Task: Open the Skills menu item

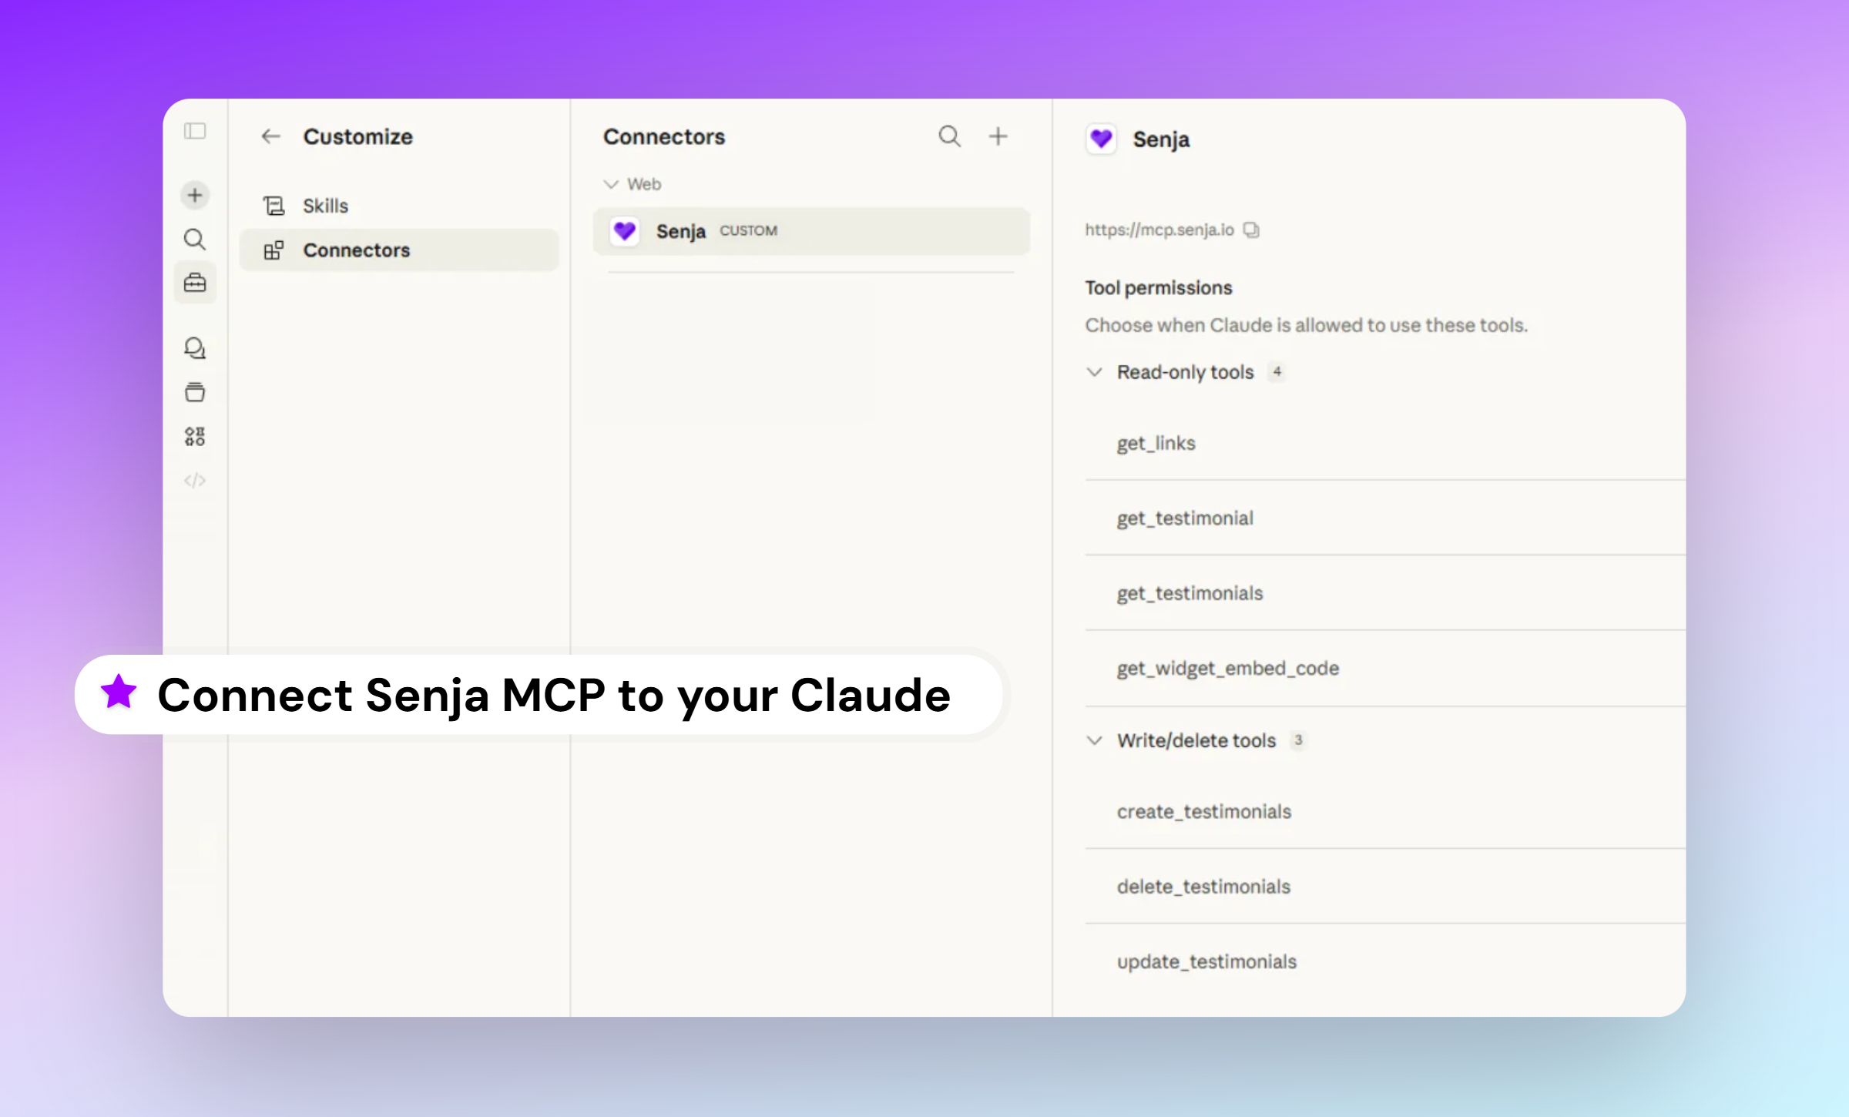Action: point(325,206)
